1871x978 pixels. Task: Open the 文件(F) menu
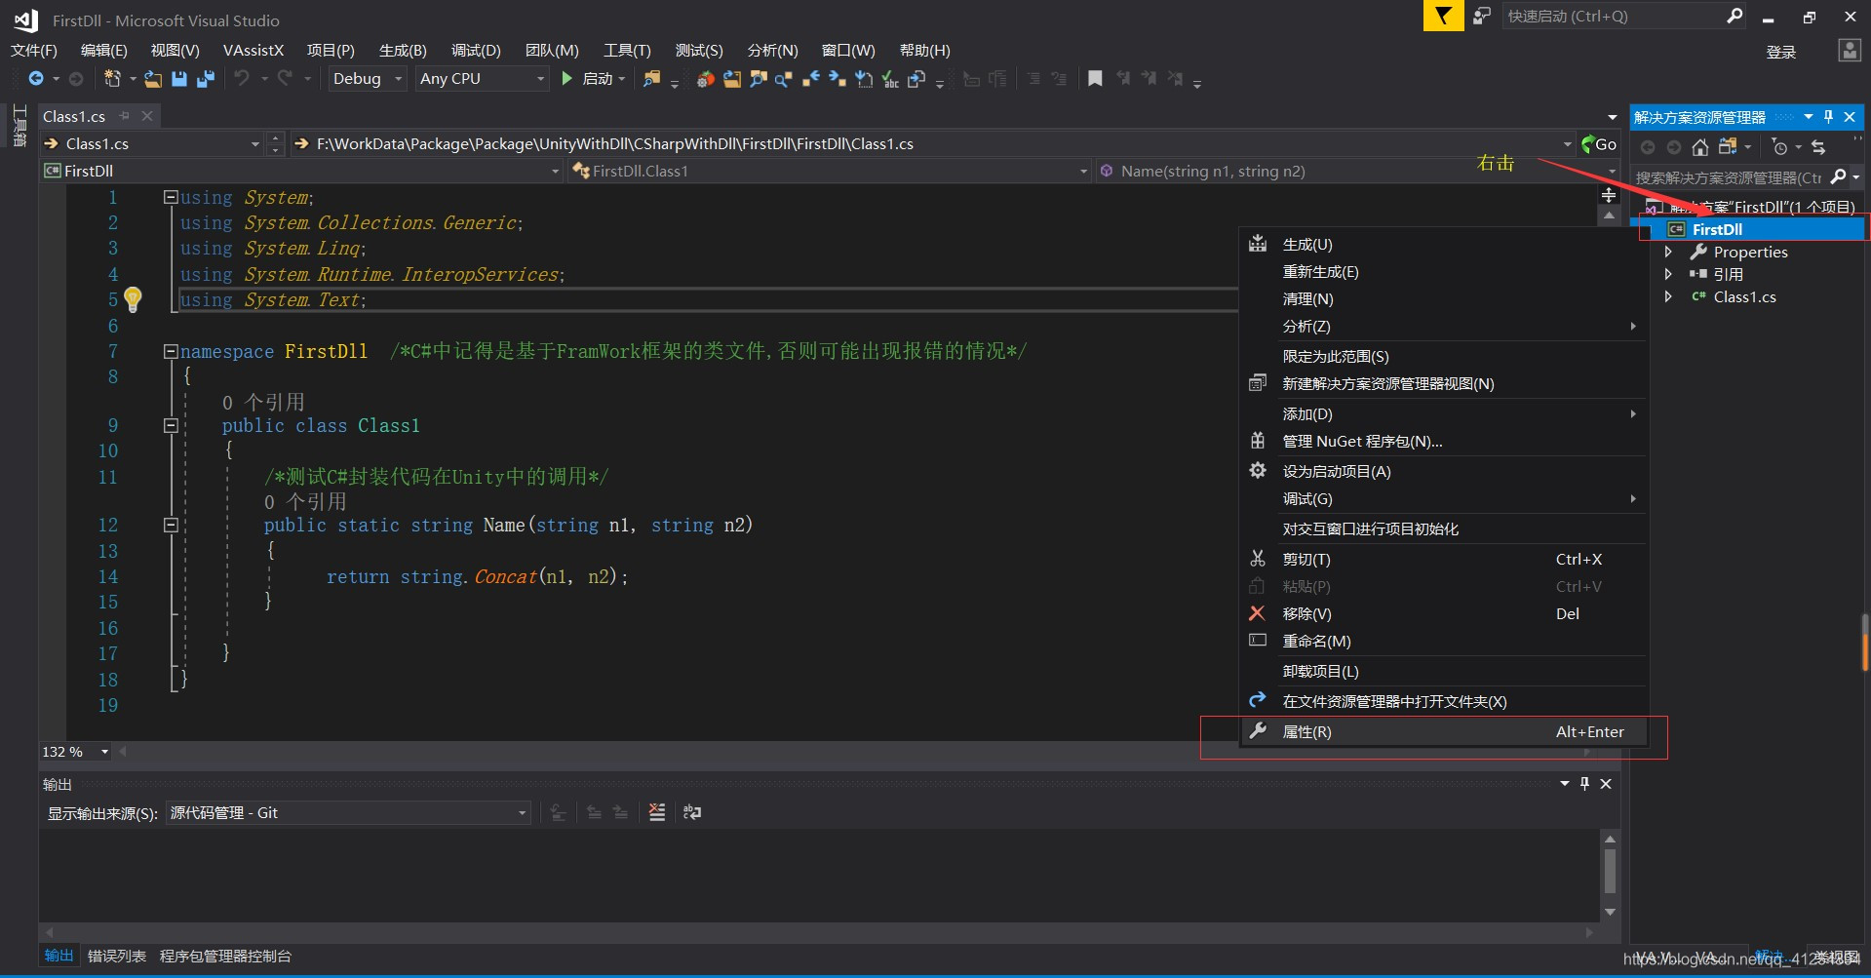34,50
